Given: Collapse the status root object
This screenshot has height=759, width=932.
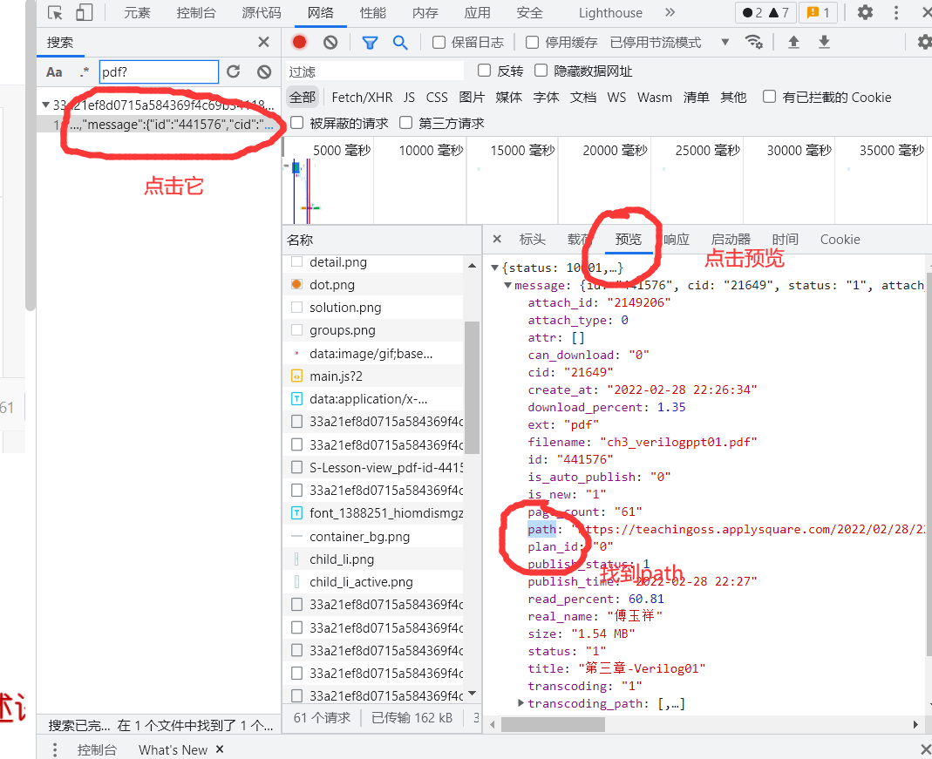Looking at the screenshot, I should tap(494, 268).
